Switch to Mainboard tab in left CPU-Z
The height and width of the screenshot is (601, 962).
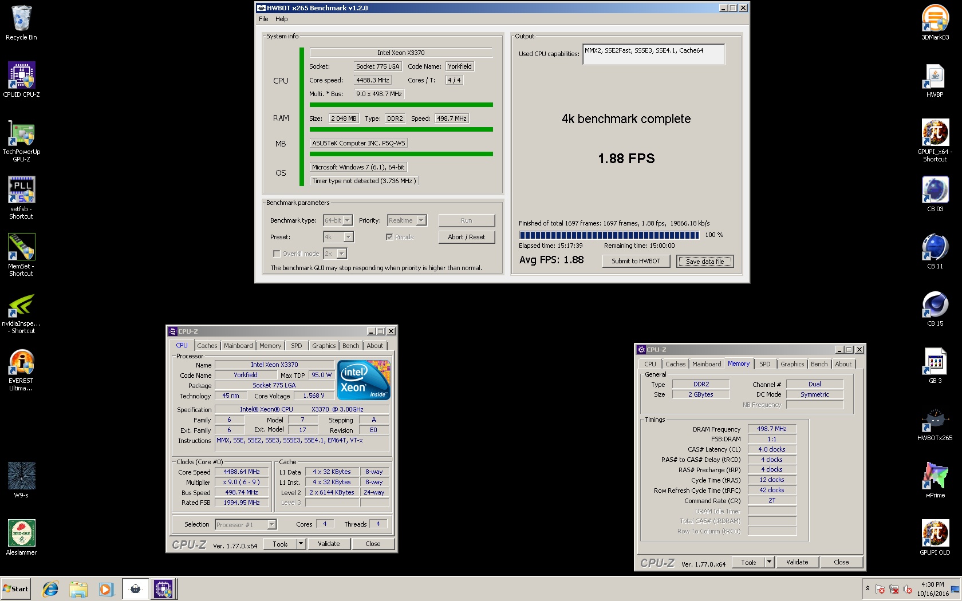click(x=238, y=346)
